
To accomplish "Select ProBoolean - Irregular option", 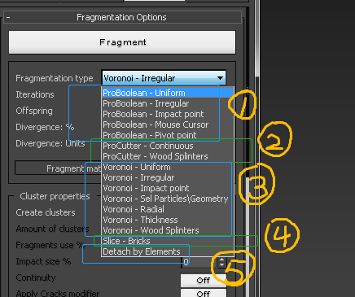I will click(x=168, y=103).
